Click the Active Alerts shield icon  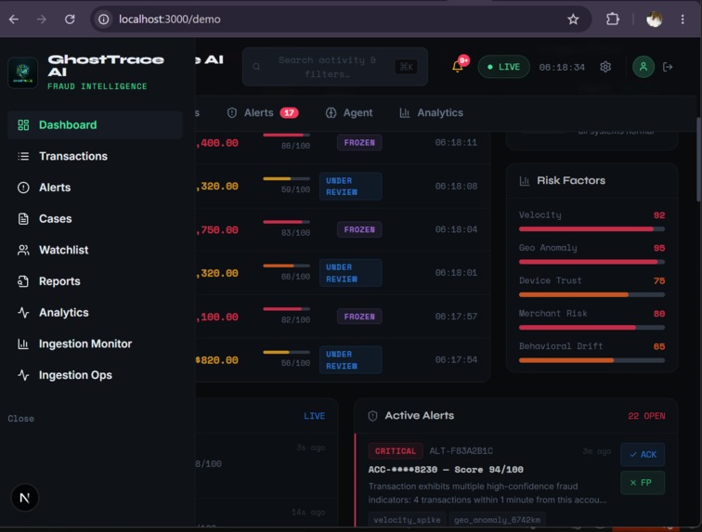[x=372, y=416]
